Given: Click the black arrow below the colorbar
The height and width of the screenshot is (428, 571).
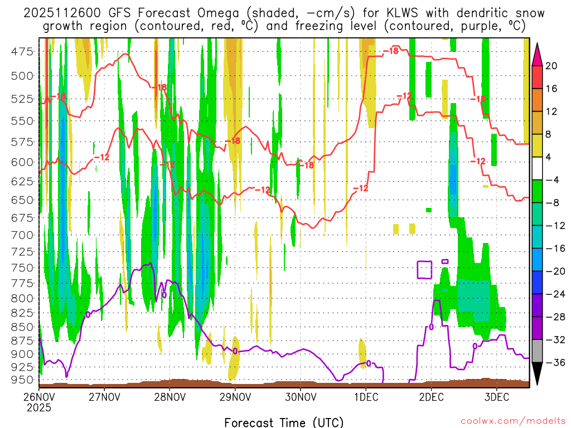Looking at the screenshot, I should click(537, 374).
